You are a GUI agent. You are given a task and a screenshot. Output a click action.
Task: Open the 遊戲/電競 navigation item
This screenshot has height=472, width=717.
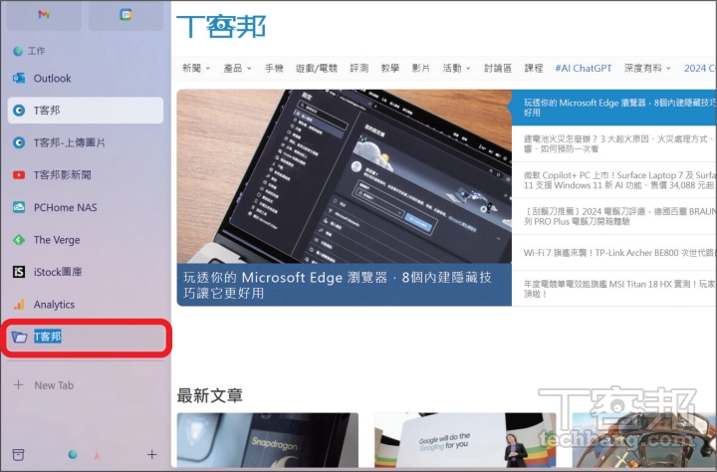[x=317, y=68]
